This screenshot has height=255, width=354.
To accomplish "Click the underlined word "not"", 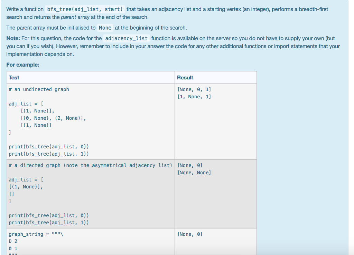I will [x=261, y=38].
